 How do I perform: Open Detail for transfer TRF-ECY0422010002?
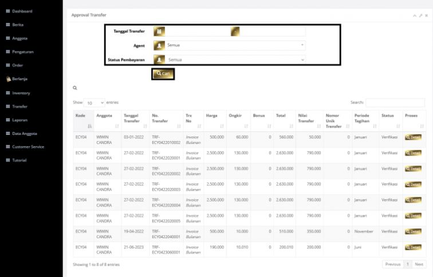pyautogui.click(x=413, y=137)
